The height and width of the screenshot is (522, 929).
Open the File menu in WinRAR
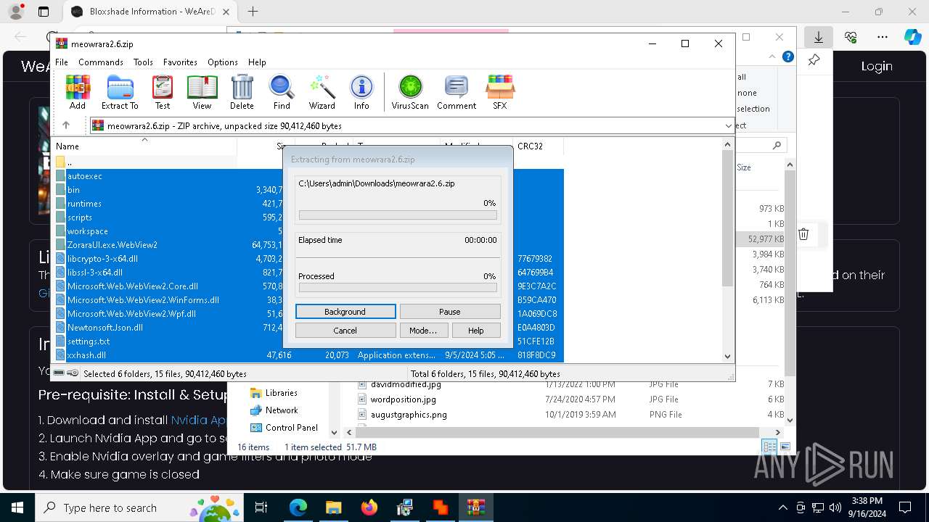click(x=62, y=62)
